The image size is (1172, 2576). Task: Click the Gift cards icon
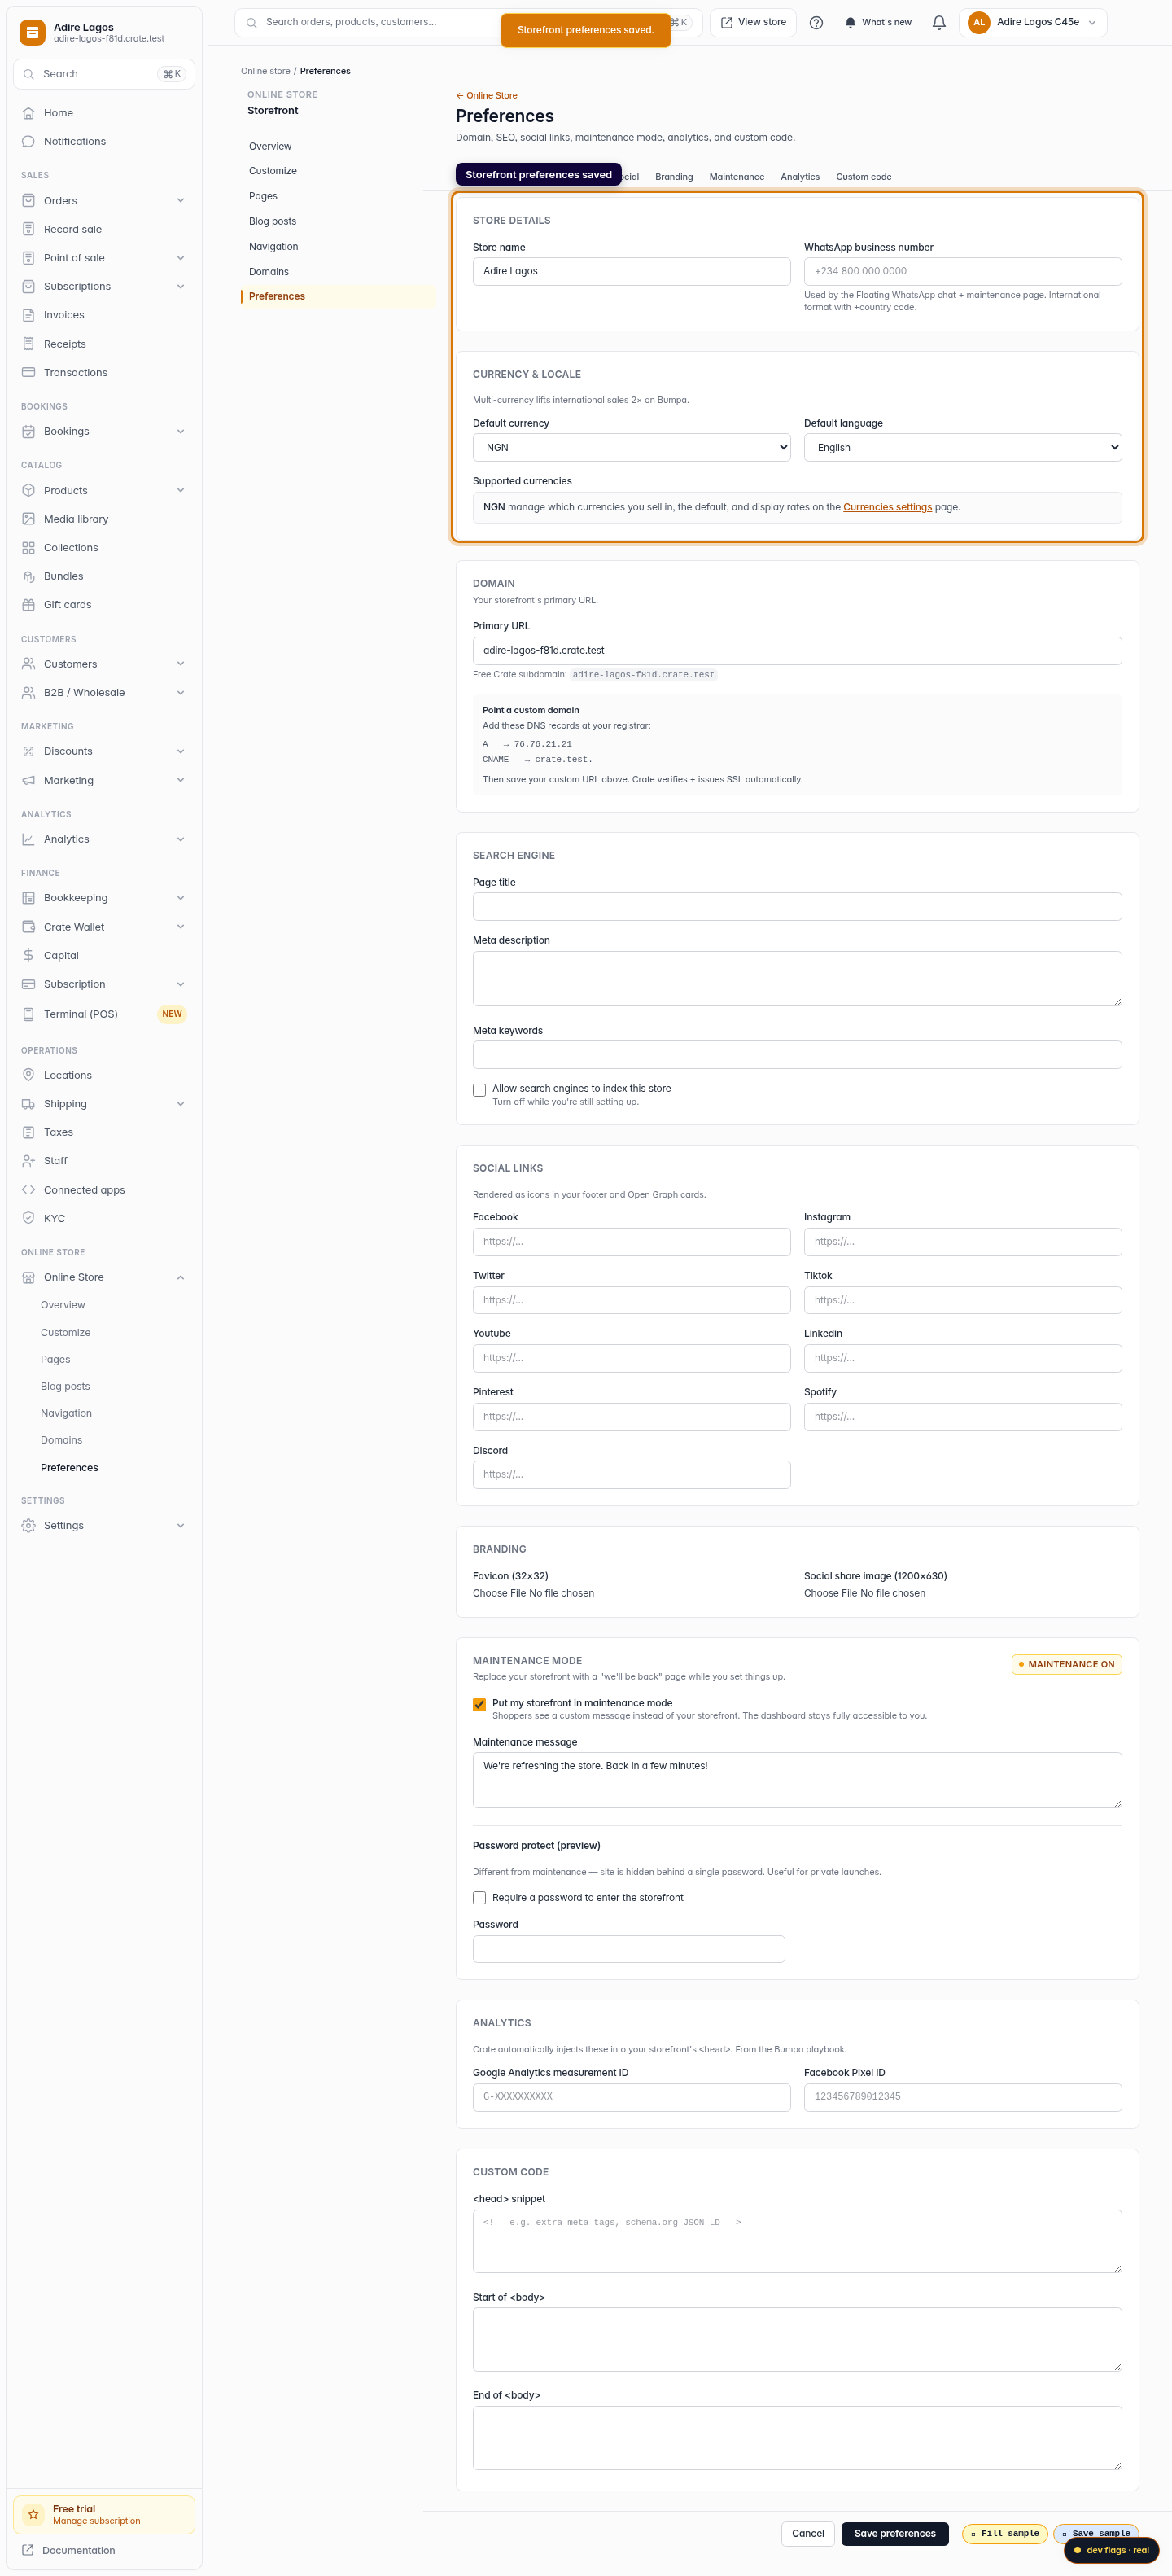[28, 605]
